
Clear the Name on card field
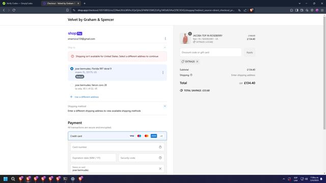pos(160,169)
